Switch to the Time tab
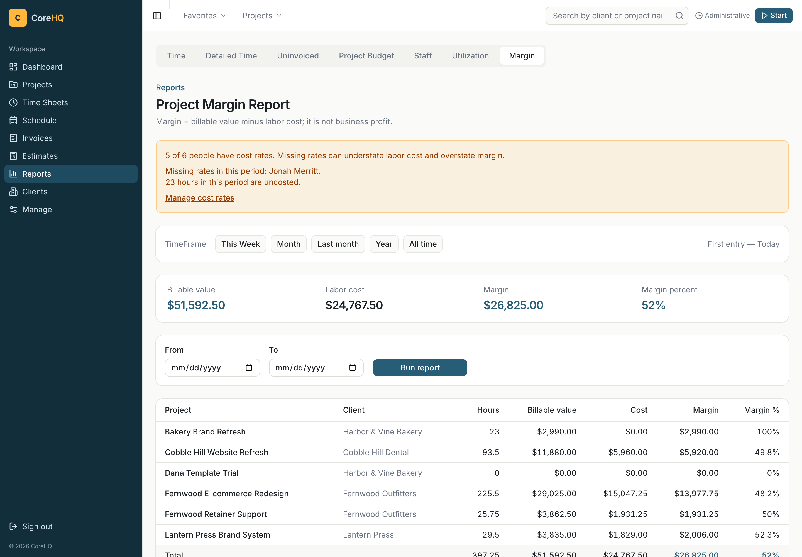The image size is (802, 557). (176, 56)
